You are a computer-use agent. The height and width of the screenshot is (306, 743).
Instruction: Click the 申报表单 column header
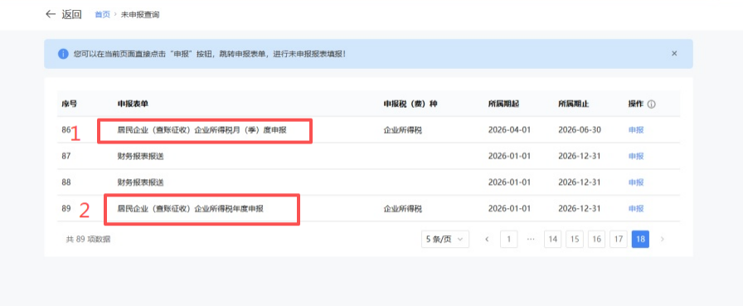pyautogui.click(x=133, y=104)
